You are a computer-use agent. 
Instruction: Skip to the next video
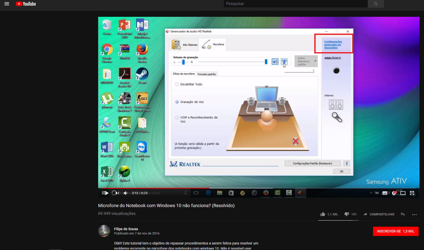click(117, 193)
